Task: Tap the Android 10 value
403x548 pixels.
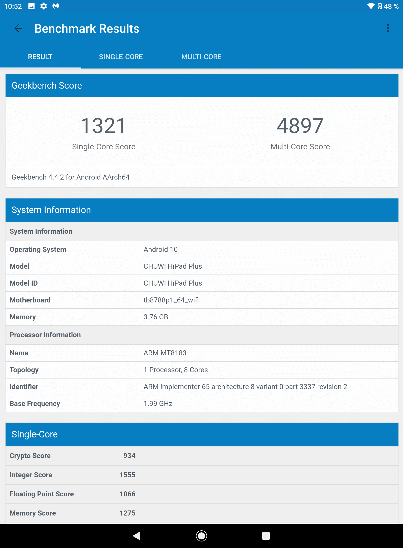Action: pyautogui.click(x=161, y=250)
